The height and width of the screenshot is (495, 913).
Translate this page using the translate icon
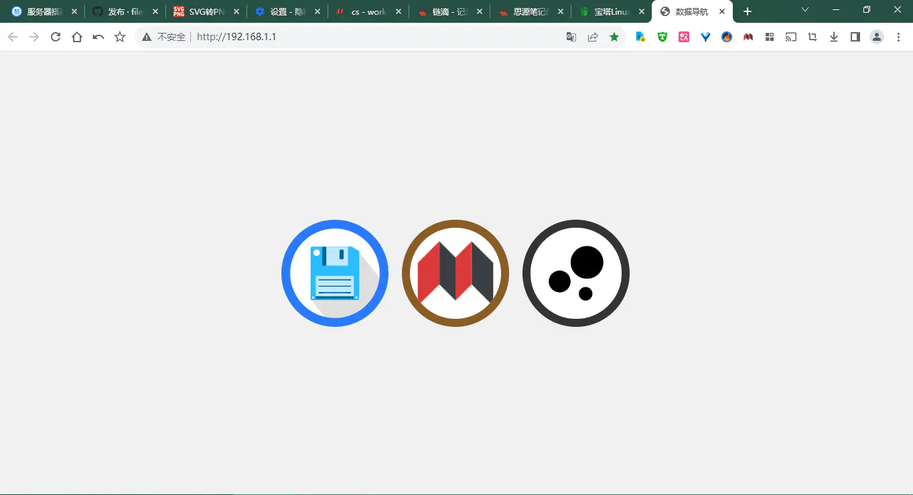tap(571, 37)
